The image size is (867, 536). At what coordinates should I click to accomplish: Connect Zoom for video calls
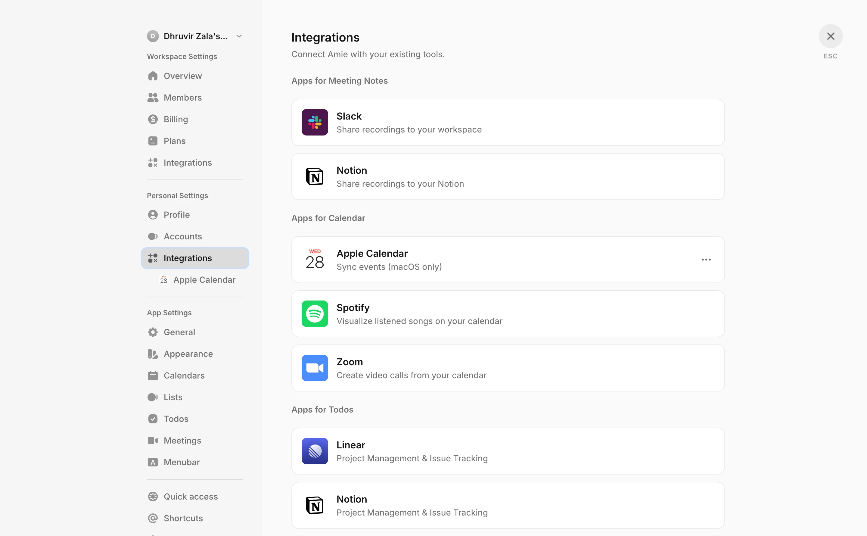508,368
